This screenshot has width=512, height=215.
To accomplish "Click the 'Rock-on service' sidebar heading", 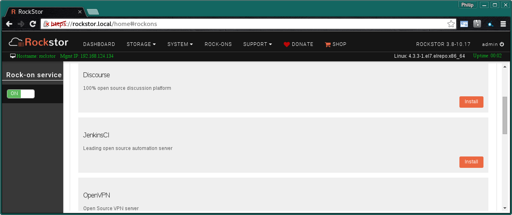I will [34, 75].
